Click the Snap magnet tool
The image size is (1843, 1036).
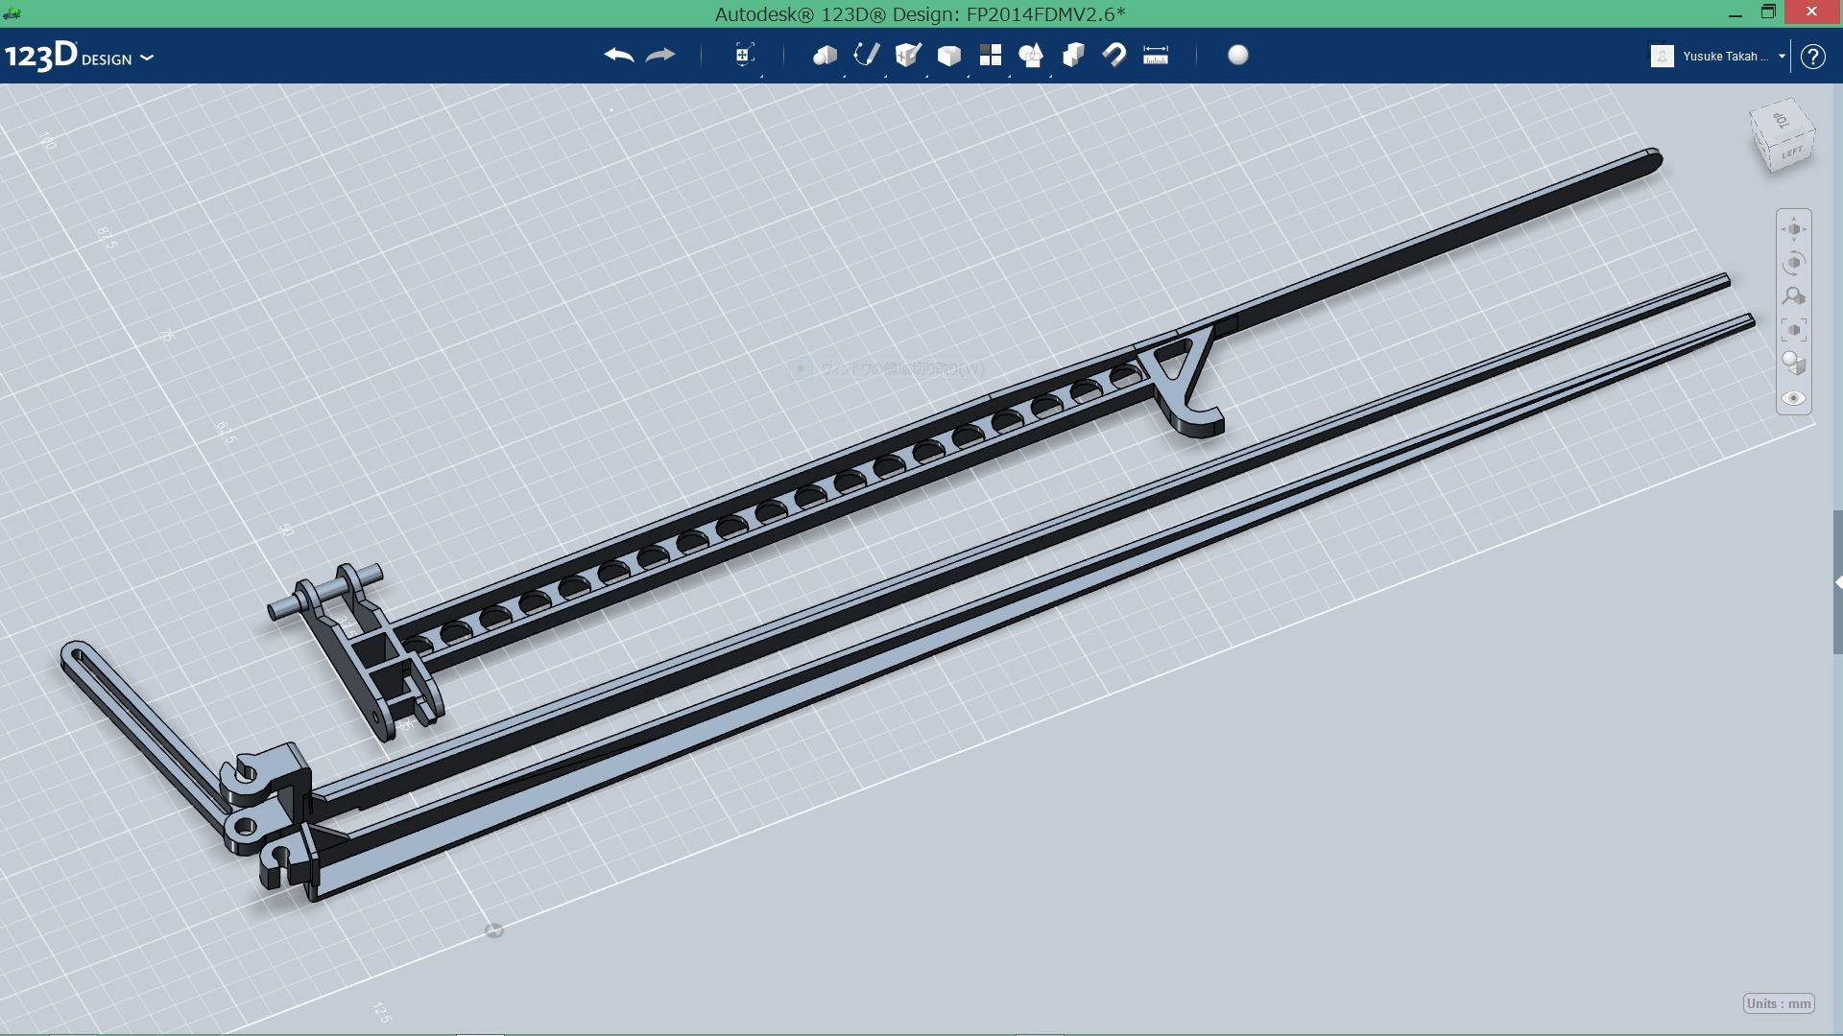(x=1113, y=56)
